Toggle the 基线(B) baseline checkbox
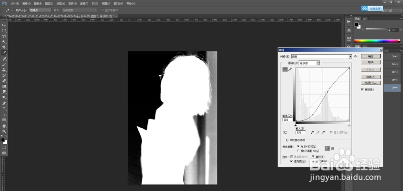This screenshot has width=403, height=191. coord(313,157)
